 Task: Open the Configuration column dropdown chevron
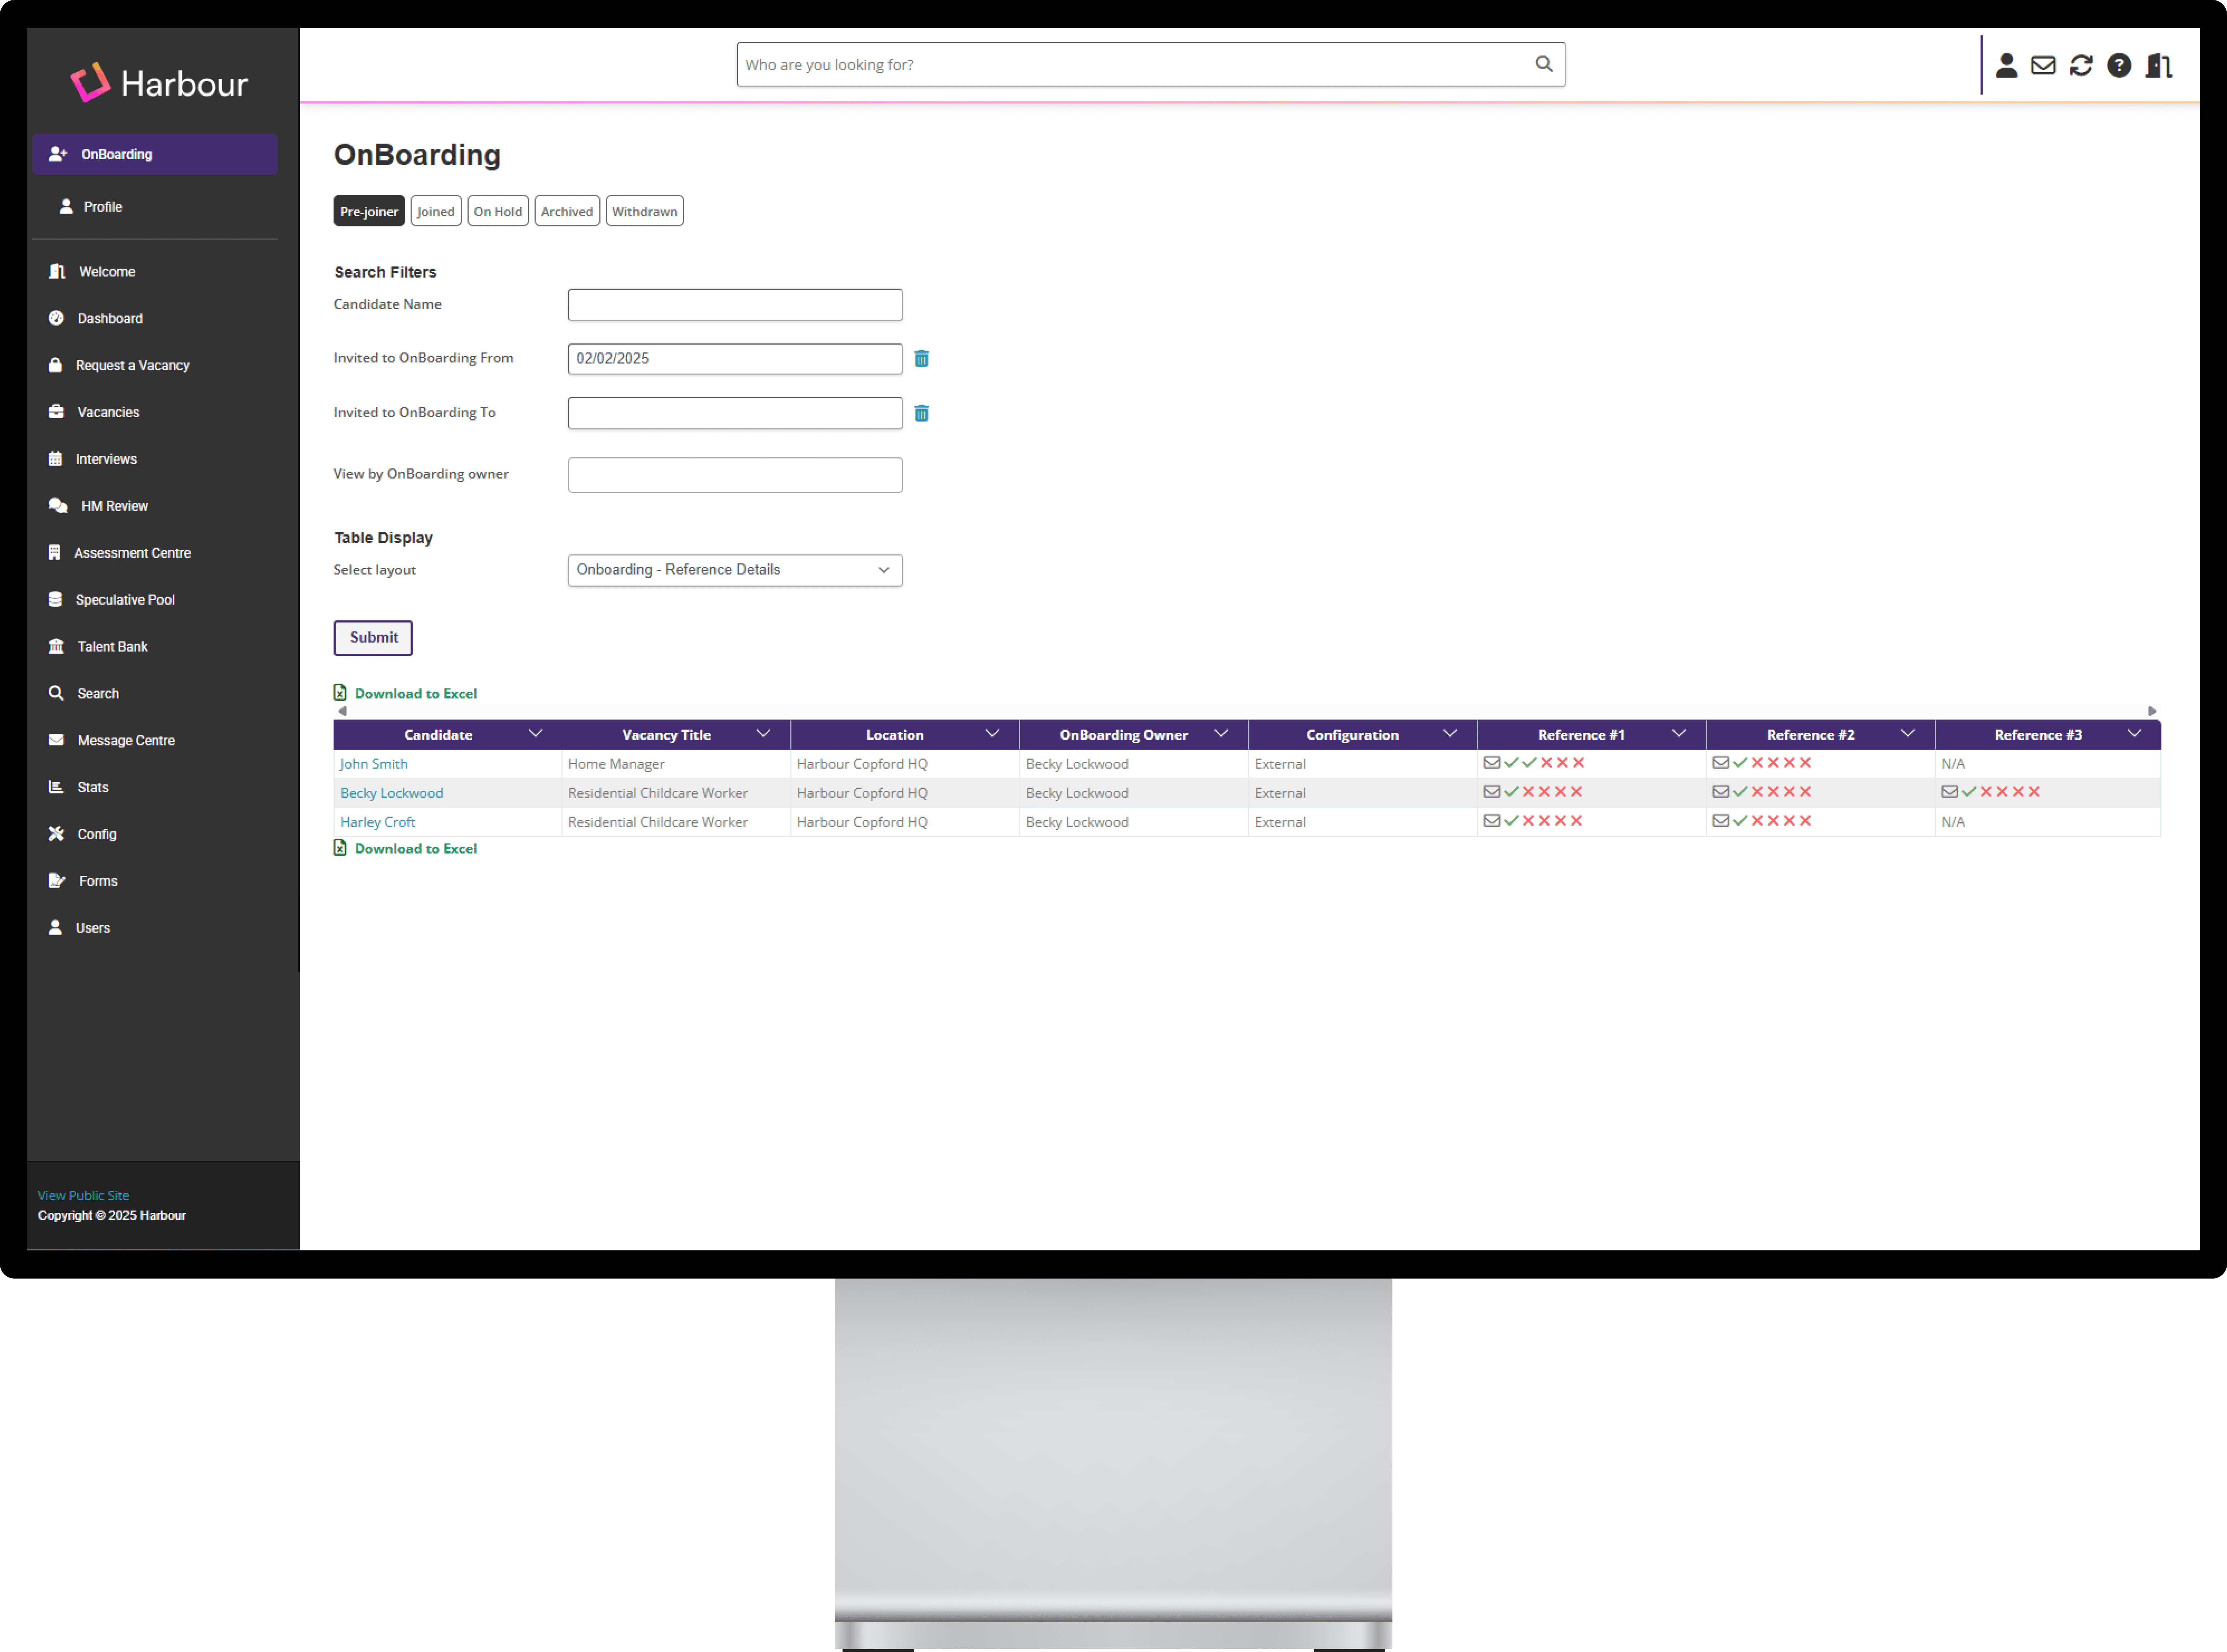1450,734
